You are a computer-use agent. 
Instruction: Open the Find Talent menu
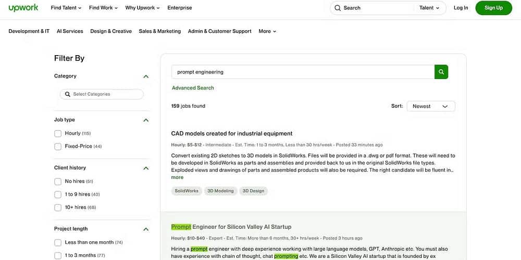point(66,8)
